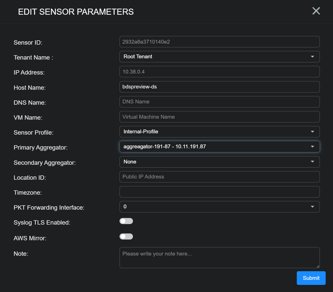Click the Note text area
The height and width of the screenshot is (292, 333).
click(219, 257)
